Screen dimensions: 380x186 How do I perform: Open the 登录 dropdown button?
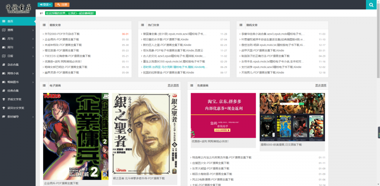point(45,5)
